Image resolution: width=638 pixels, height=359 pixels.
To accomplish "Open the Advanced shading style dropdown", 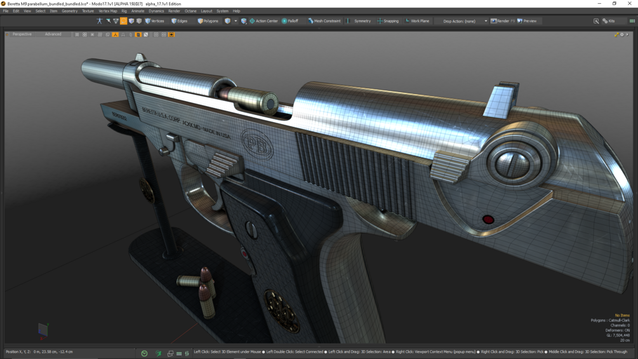I will pyautogui.click(x=53, y=34).
